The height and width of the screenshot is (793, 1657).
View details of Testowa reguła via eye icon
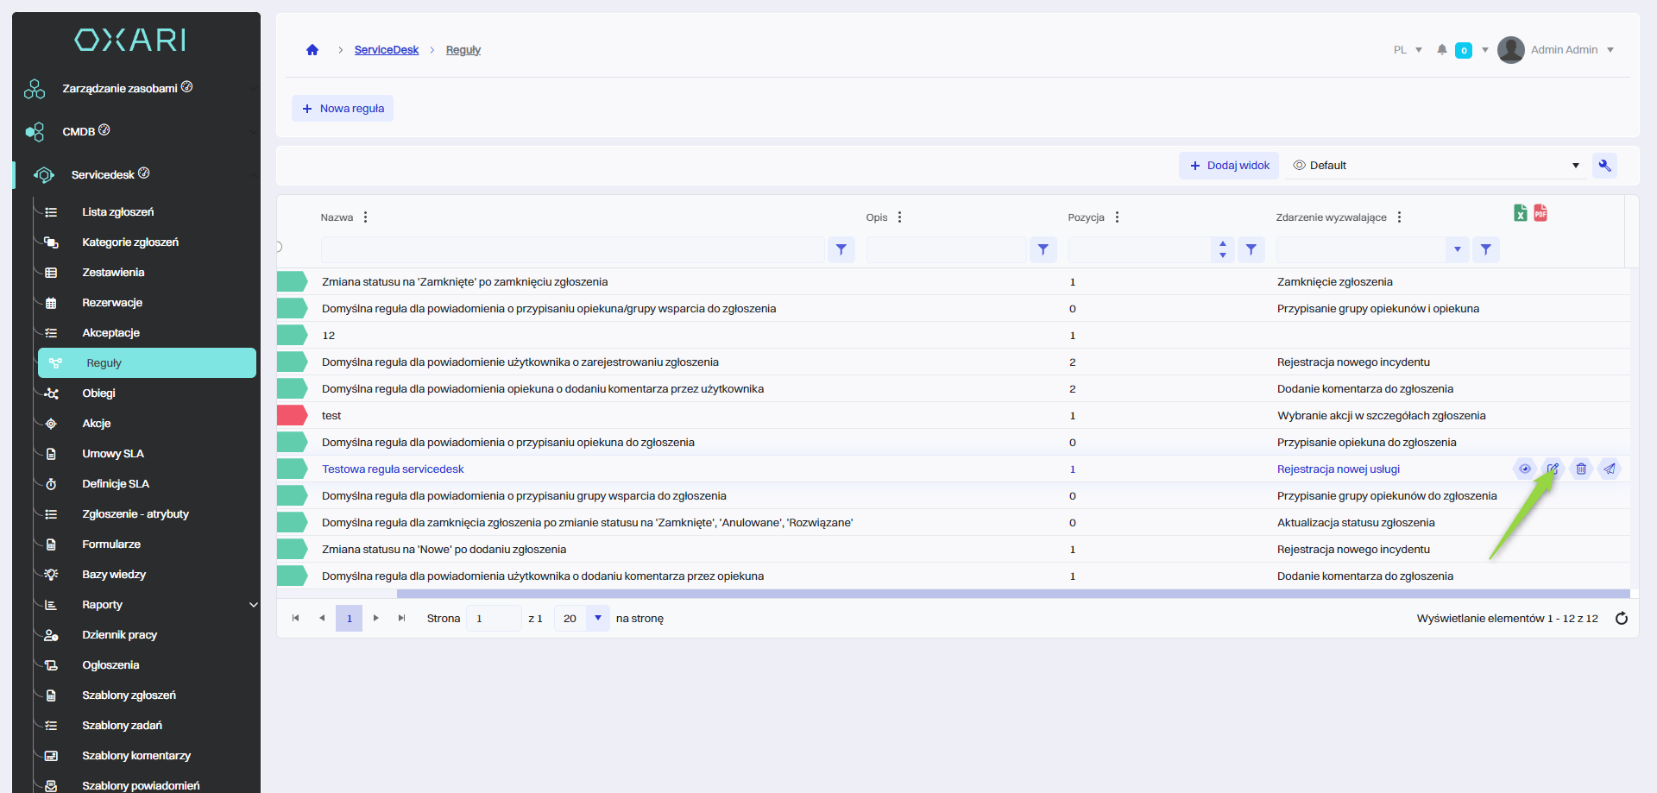1525,469
